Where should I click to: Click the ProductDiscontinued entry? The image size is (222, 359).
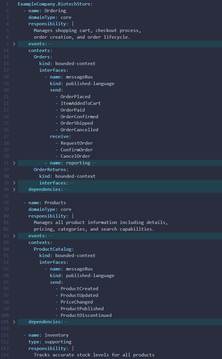pyautogui.click(x=86, y=315)
